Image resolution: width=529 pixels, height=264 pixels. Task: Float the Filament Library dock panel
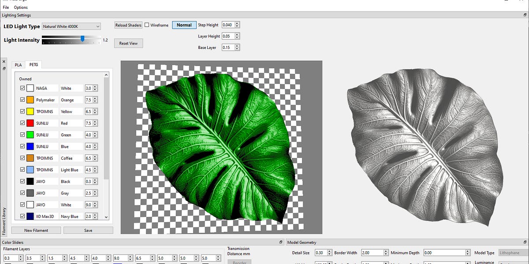[x=4, y=68]
